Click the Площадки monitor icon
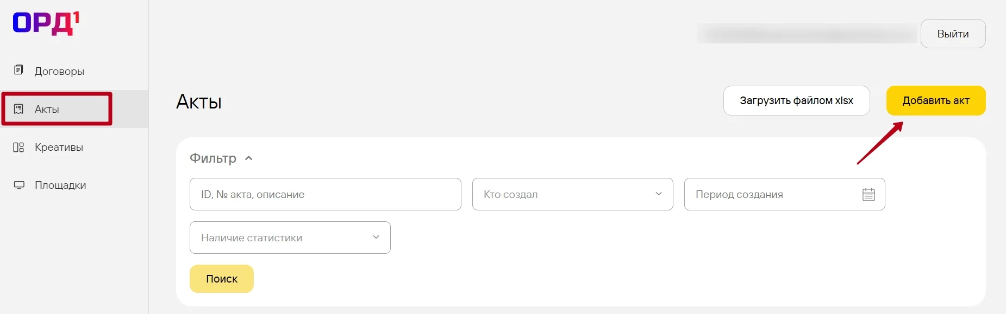Screen dimensions: 1006x314 [19, 185]
